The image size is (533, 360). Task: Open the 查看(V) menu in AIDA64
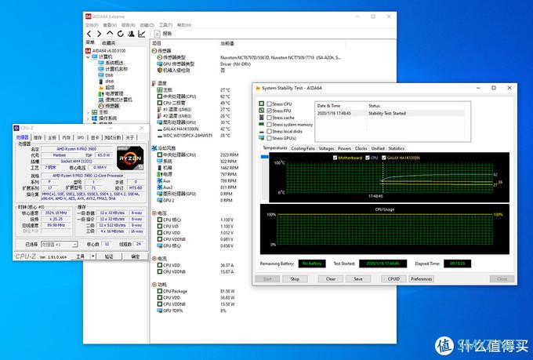point(110,25)
